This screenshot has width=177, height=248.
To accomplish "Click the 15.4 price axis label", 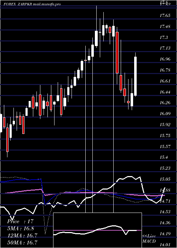I will (x=164, y=157).
